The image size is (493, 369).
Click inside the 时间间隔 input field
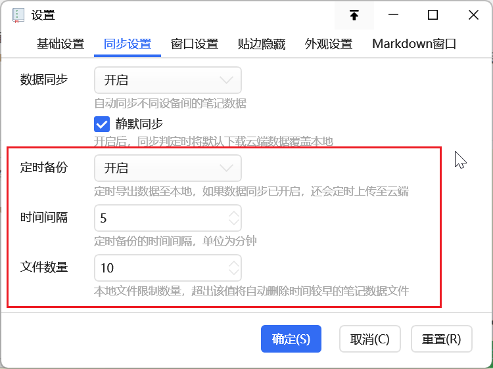point(158,218)
